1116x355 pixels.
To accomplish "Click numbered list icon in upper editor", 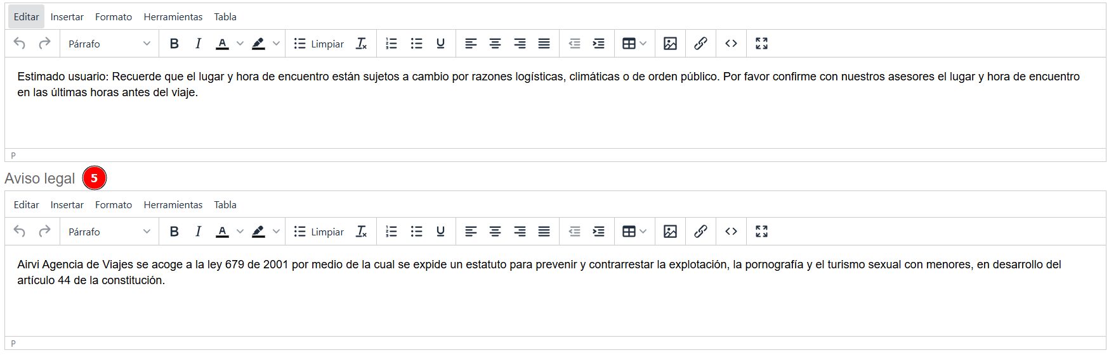I will 391,44.
